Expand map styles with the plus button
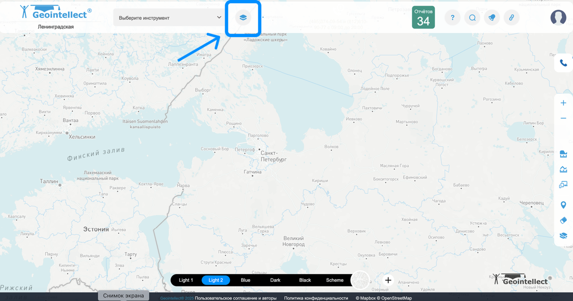 [x=388, y=280]
